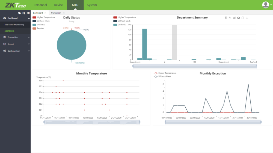This screenshot has width=273, height=153.
Task: Open the user profile avatar
Action: 265,5
